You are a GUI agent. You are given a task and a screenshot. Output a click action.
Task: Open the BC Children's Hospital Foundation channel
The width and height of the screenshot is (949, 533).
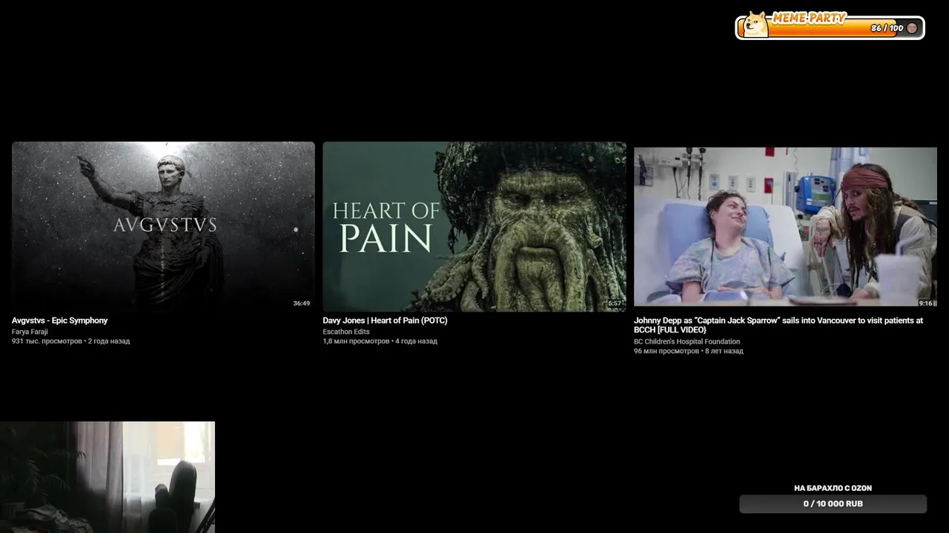pyautogui.click(x=687, y=341)
